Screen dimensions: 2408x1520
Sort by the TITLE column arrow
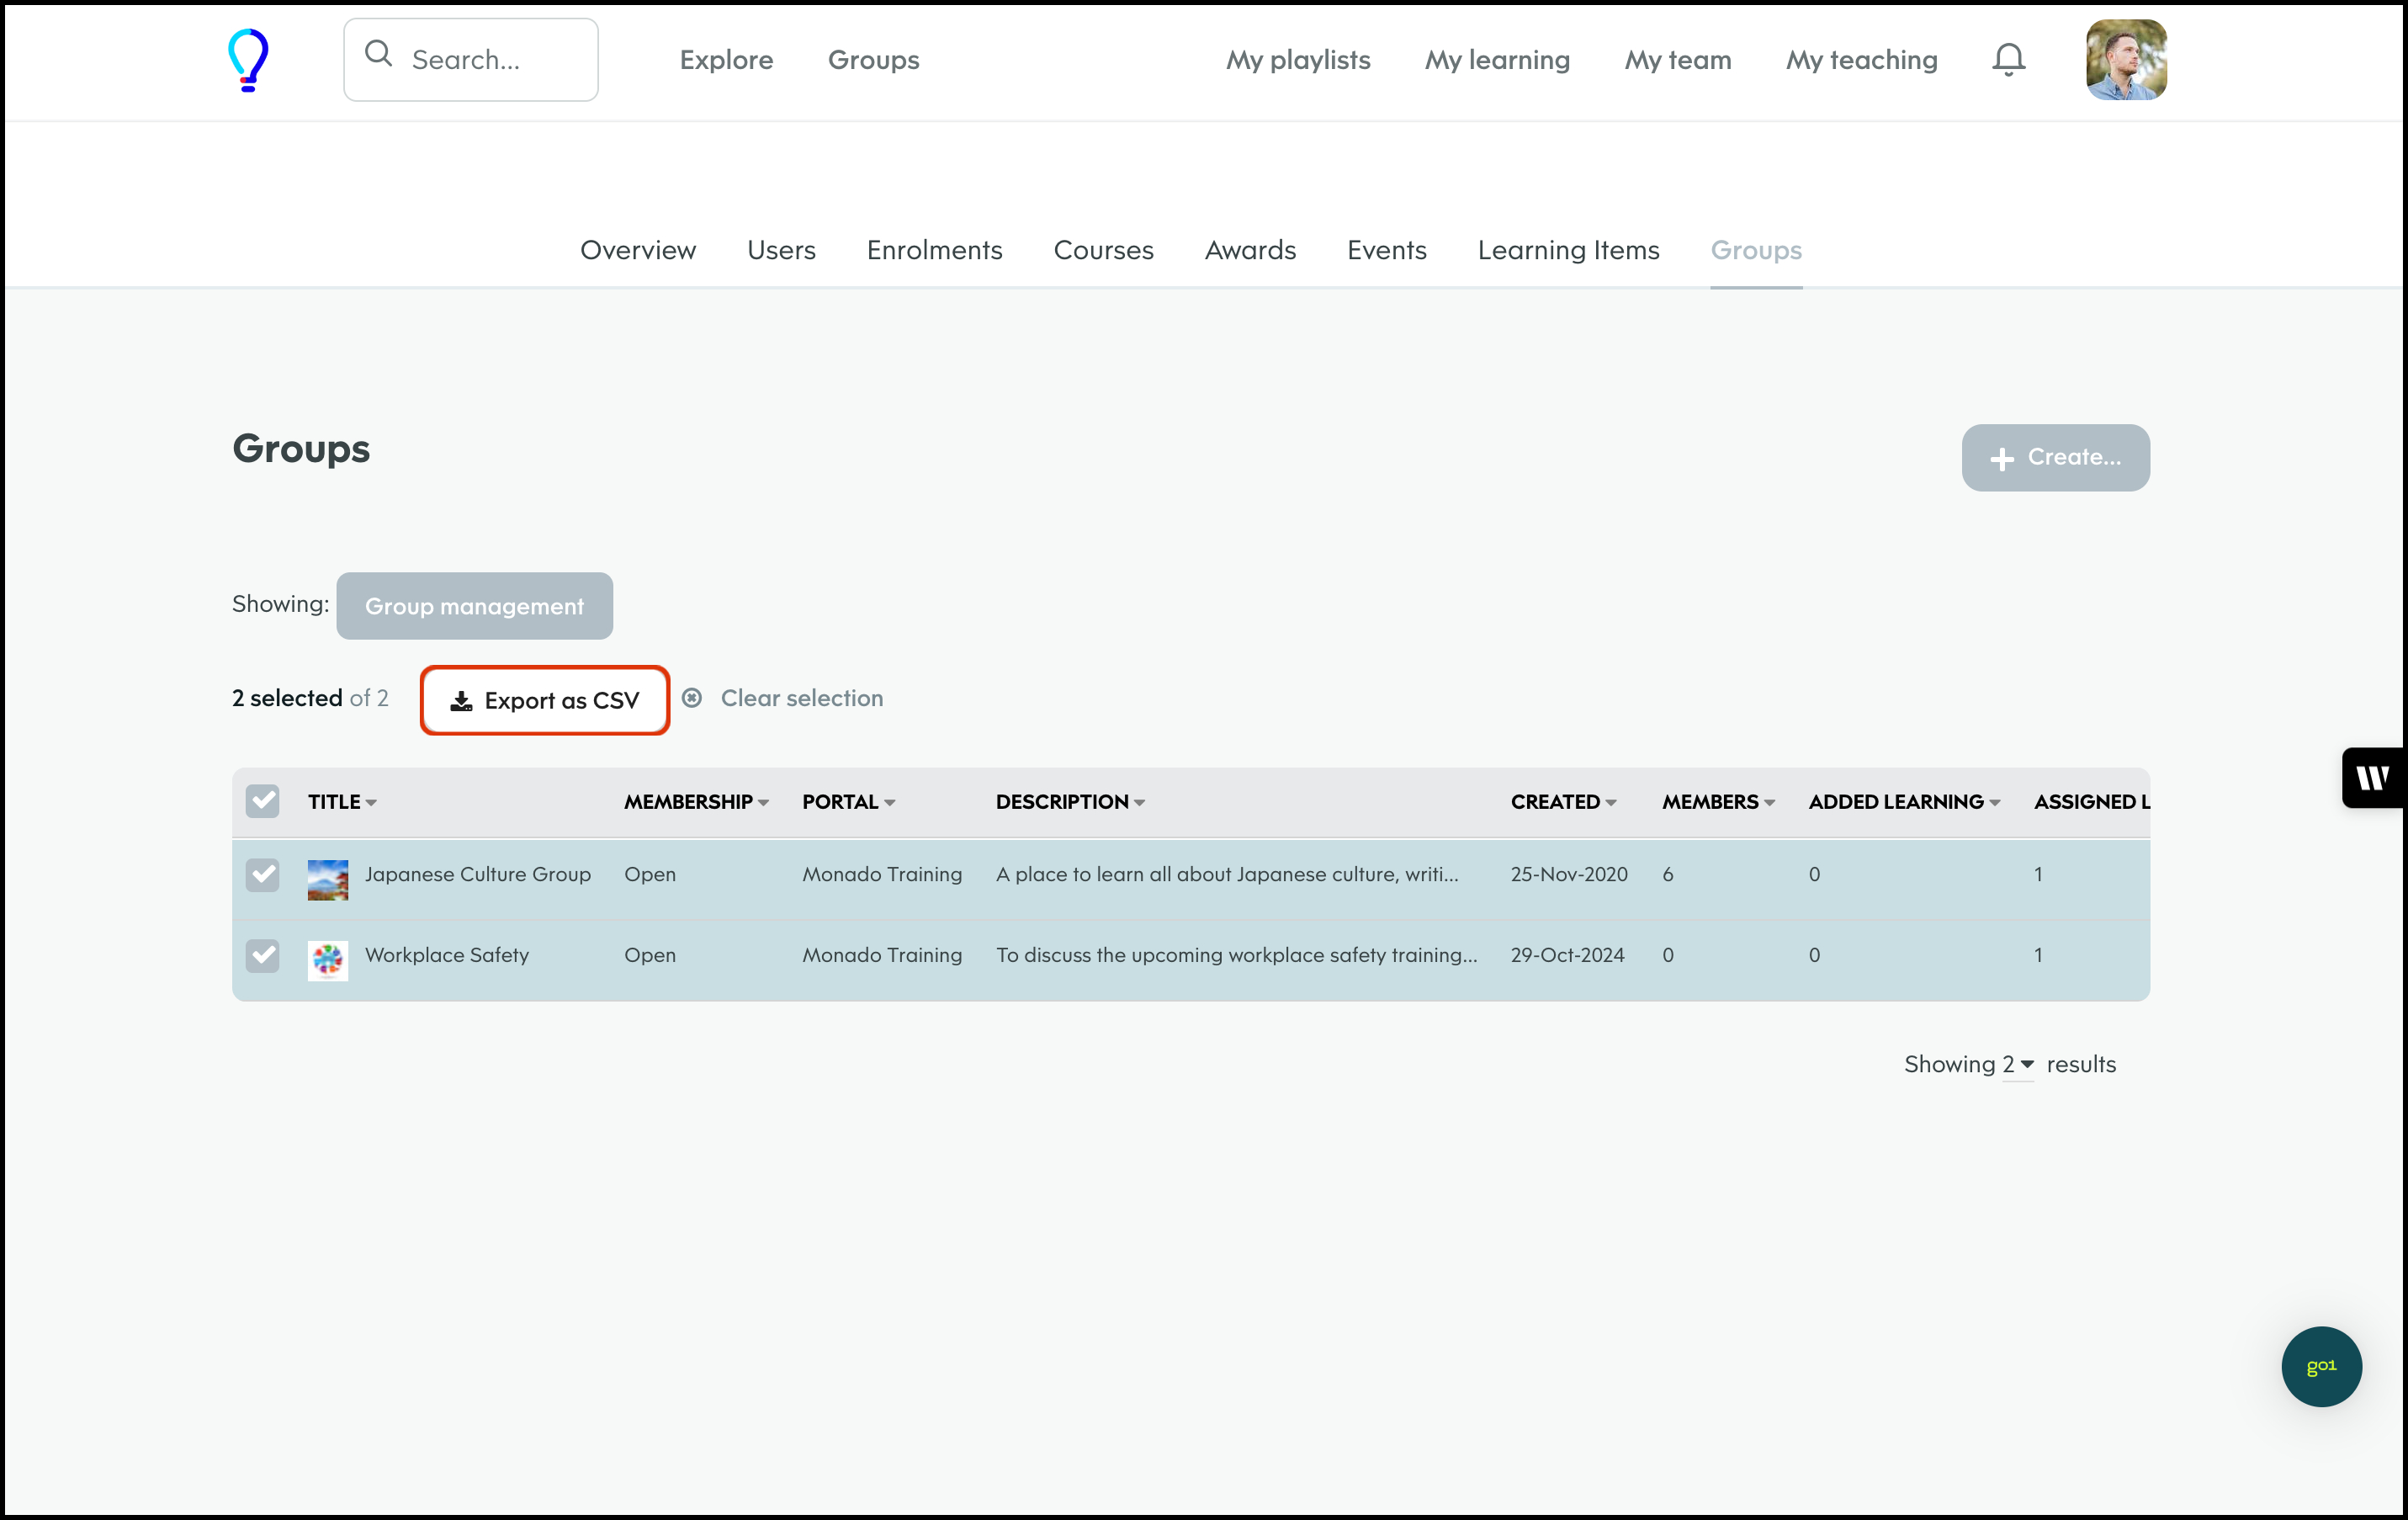tap(371, 803)
